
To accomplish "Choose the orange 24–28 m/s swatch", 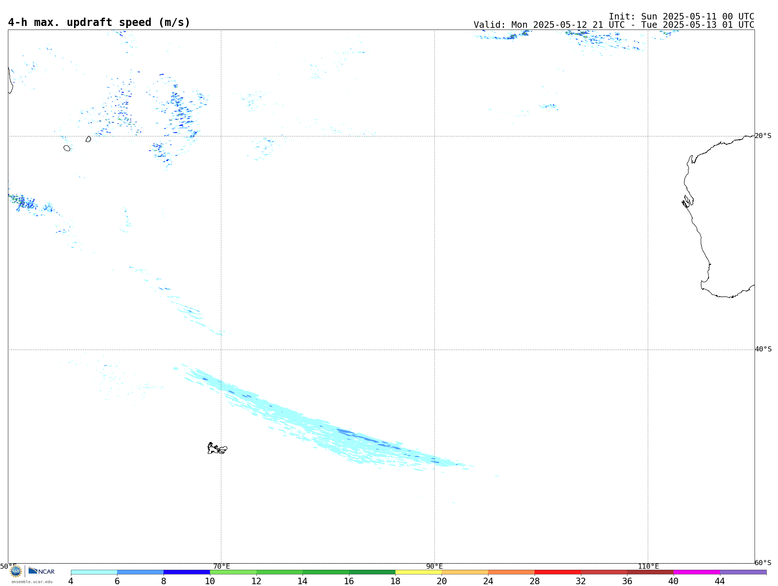I will click(x=511, y=572).
